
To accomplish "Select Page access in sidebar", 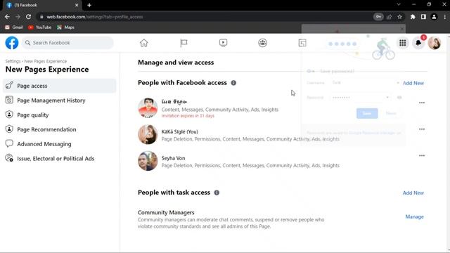I will click(60, 86).
